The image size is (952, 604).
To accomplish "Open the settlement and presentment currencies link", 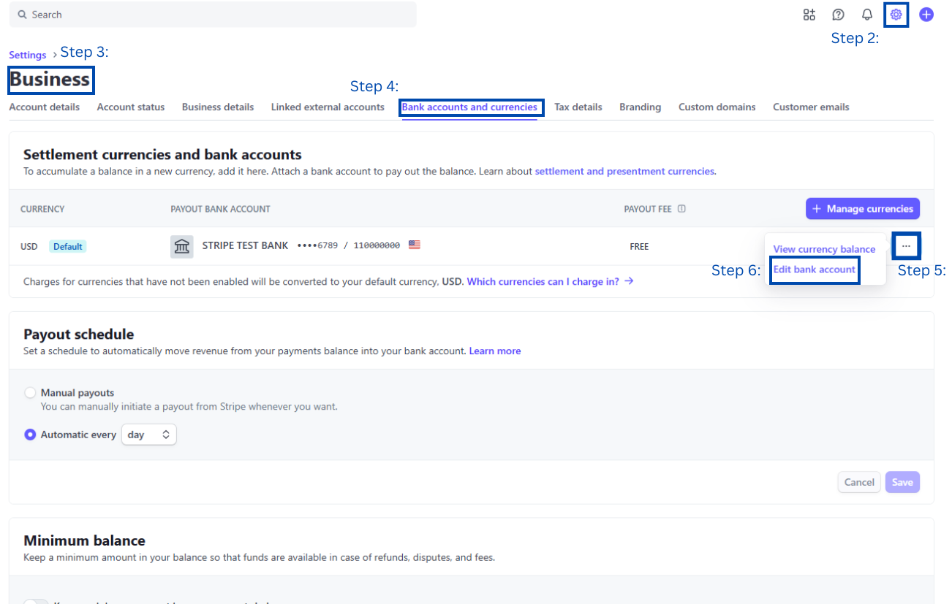I will [624, 171].
